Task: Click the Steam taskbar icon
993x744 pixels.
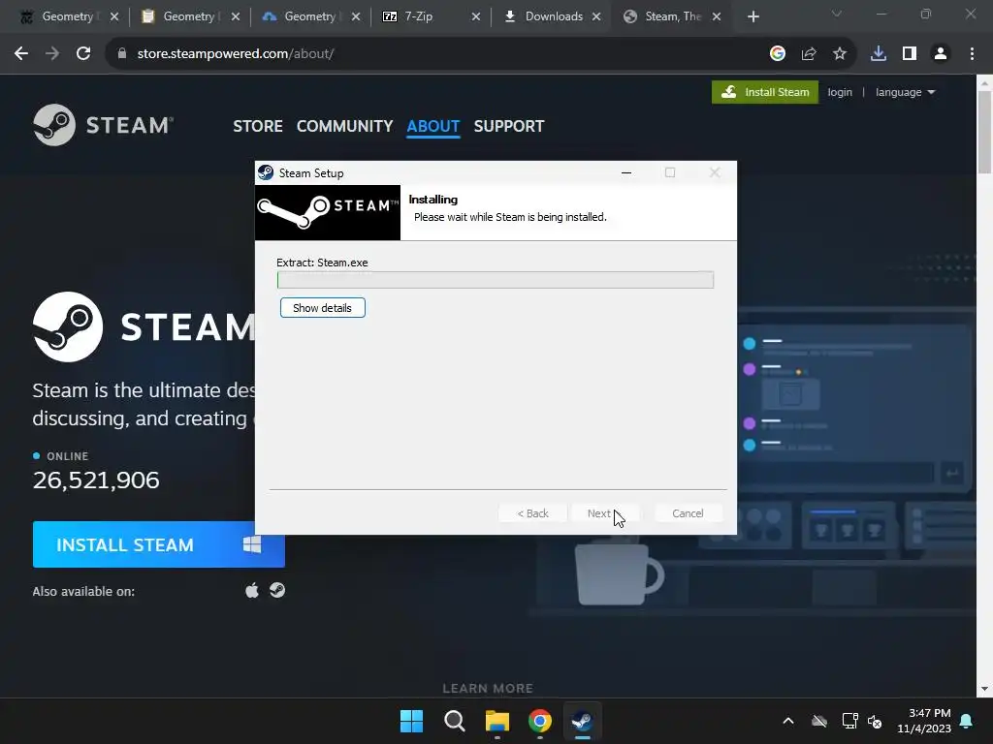Action: pos(582,721)
